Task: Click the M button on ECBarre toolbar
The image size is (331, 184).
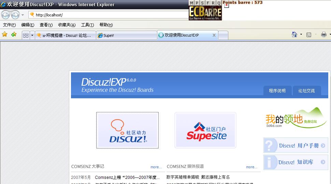Action: [x=191, y=3]
